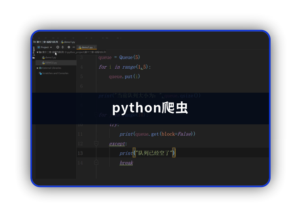Image resolution: width=301 pixels, height=217 pixels.
Task: Click the DEMO2.py python file icon
Action: coord(43,62)
